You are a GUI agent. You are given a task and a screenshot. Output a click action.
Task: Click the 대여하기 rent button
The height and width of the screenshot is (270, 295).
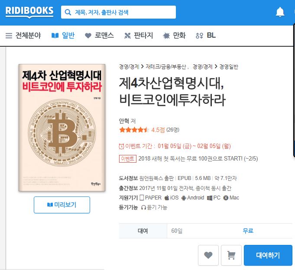[268, 255]
